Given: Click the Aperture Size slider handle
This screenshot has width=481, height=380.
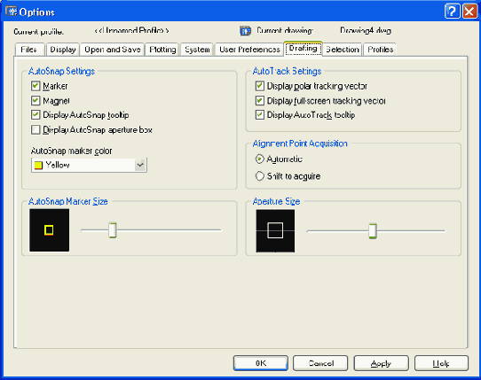Looking at the screenshot, I should 373,231.
